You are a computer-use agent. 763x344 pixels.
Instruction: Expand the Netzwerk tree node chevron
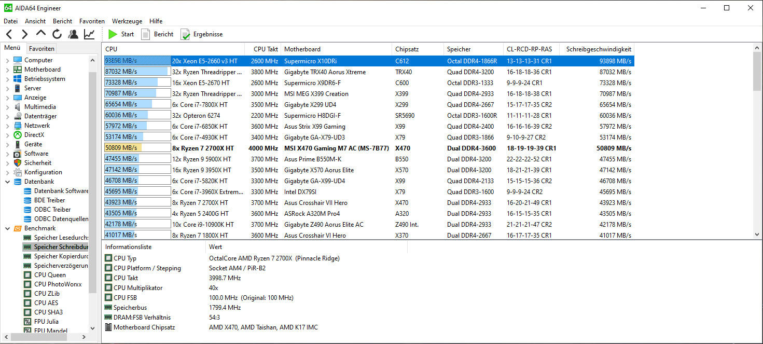[x=7, y=126]
